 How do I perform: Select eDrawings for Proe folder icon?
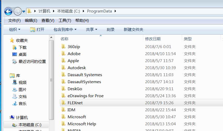63,96
